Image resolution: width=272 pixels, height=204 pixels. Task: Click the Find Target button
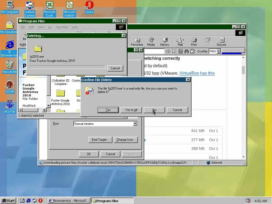coord(100,140)
